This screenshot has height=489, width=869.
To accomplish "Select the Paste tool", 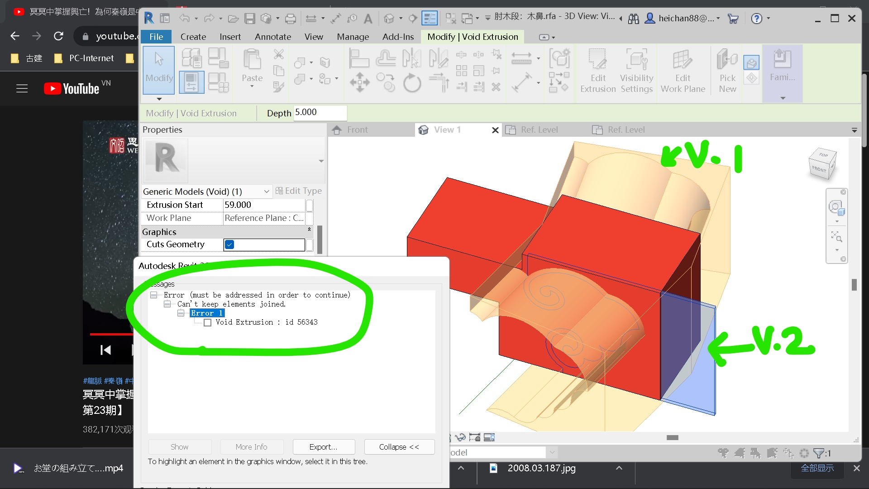I will [252, 68].
